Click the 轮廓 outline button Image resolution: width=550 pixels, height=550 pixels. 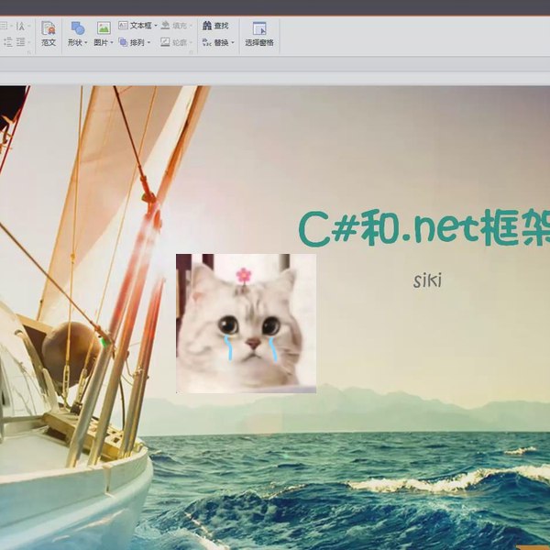point(173,42)
